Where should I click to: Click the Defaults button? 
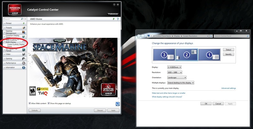pos(35,110)
